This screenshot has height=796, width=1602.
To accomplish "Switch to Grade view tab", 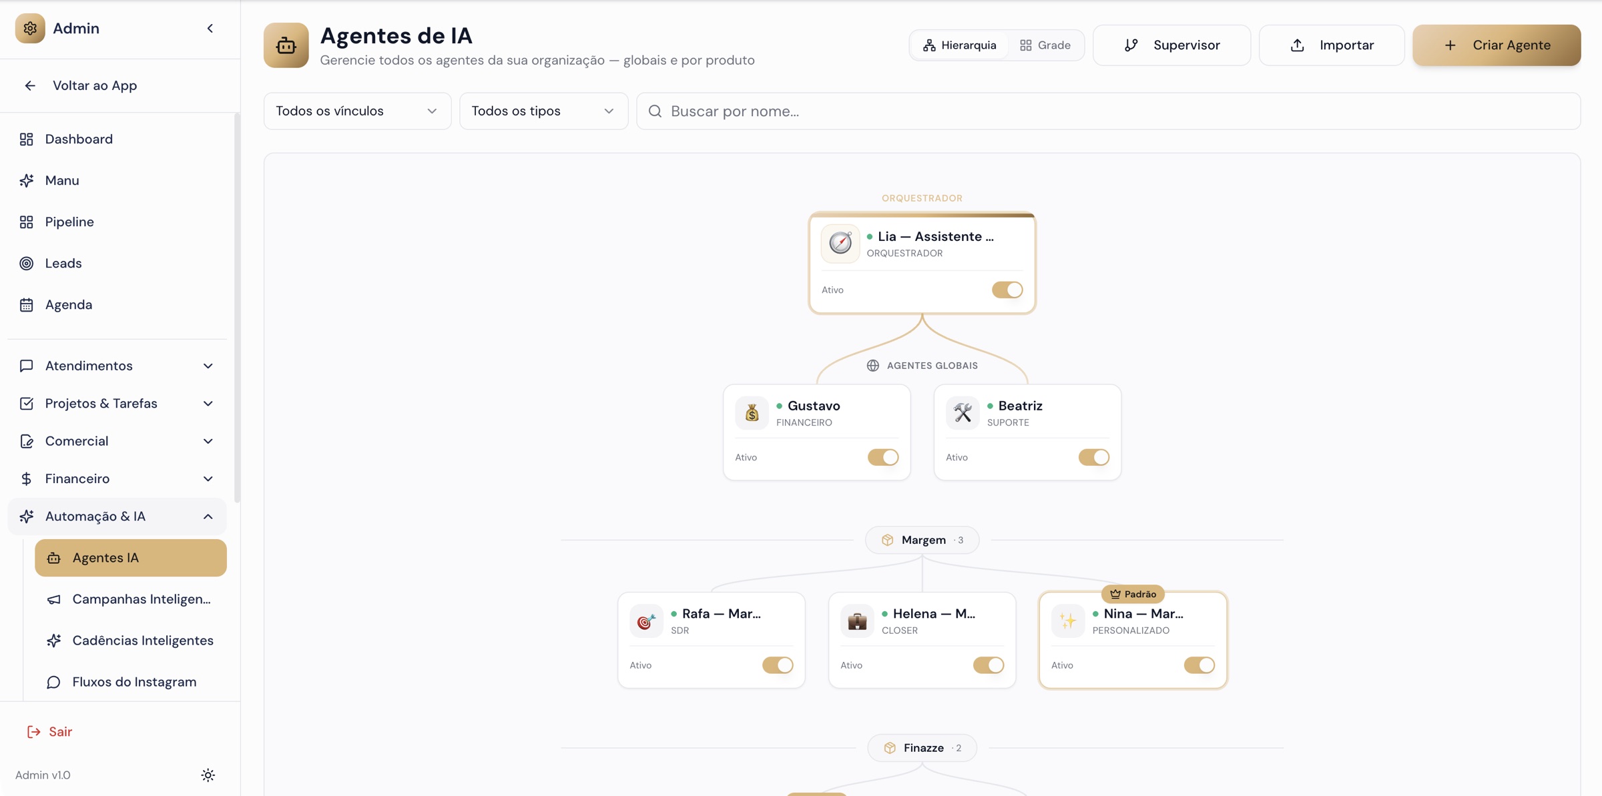I will point(1045,45).
